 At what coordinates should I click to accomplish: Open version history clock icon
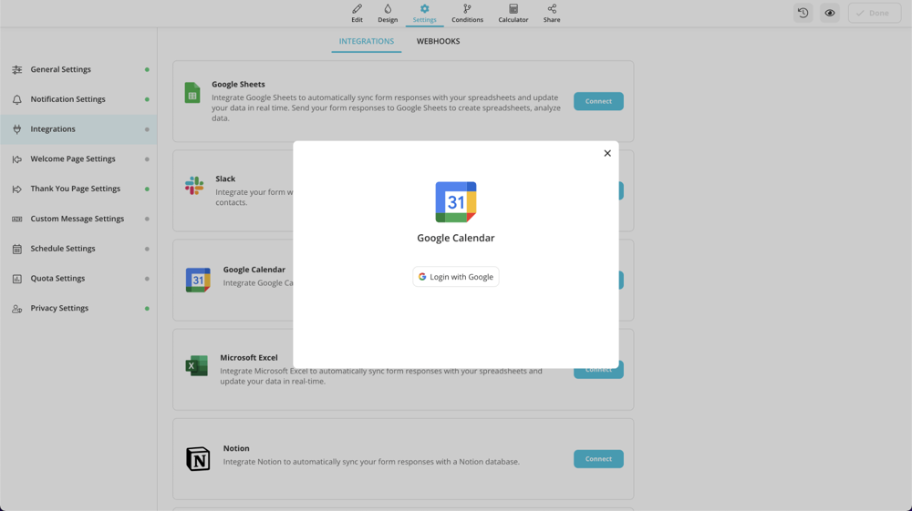click(803, 14)
